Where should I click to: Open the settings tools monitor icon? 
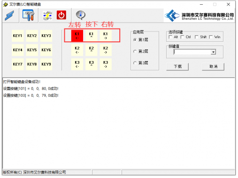tap(28, 15)
